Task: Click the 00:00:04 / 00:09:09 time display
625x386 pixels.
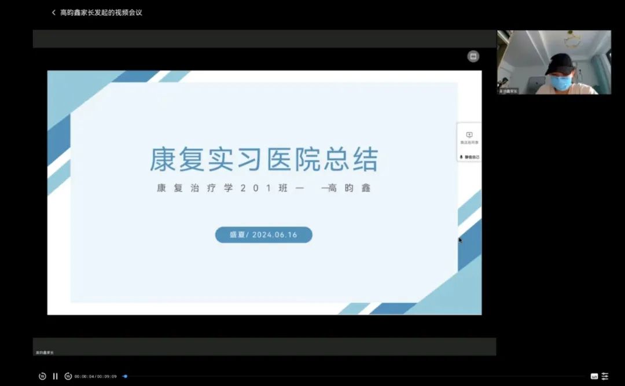Action: coord(95,376)
